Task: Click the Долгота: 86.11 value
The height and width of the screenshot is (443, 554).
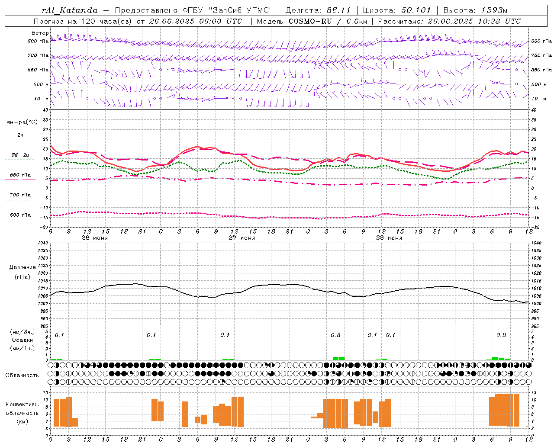Action: [318, 10]
